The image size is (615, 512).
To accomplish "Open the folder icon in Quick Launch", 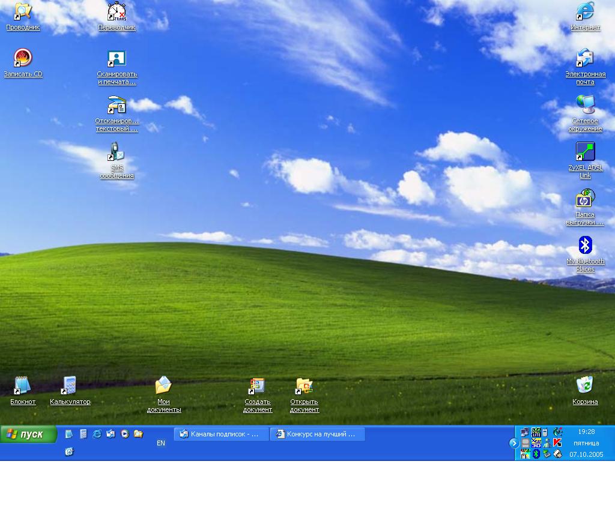I will tap(139, 434).
